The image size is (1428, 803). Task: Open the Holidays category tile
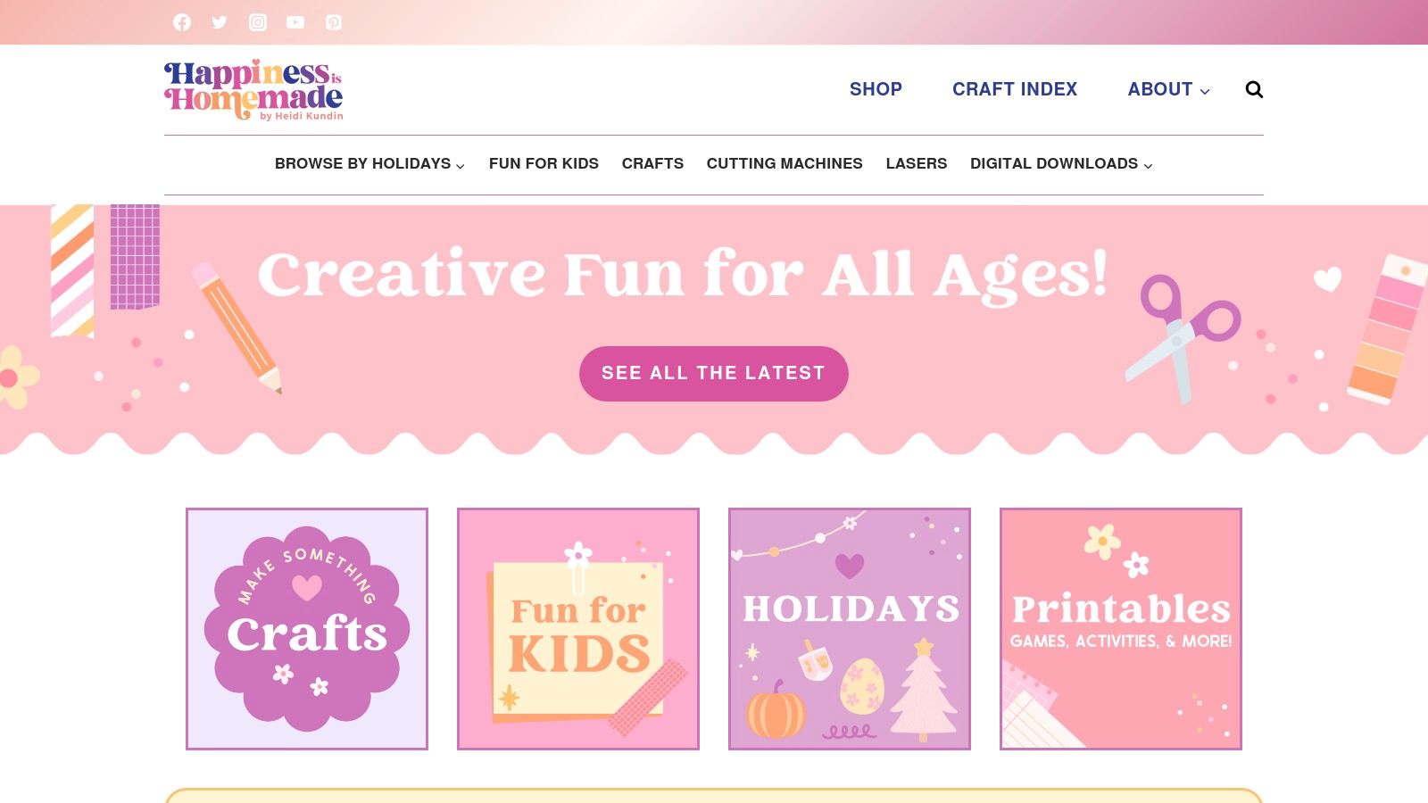tap(850, 629)
